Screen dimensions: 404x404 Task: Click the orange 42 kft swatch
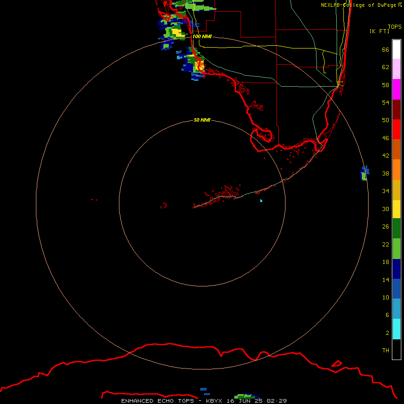(x=396, y=169)
